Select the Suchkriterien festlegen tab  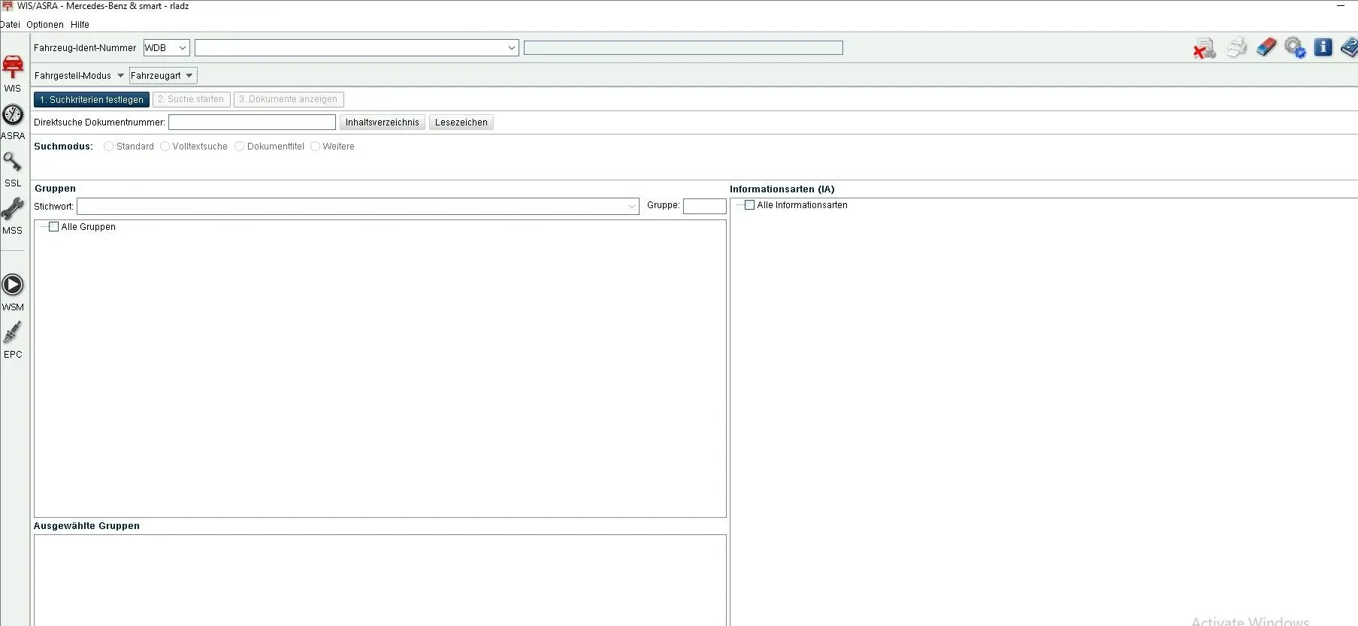[x=92, y=99]
